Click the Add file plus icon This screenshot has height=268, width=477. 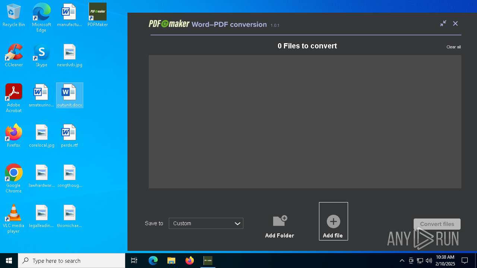333,221
